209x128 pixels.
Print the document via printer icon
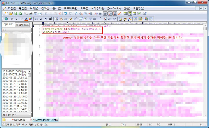31,14
